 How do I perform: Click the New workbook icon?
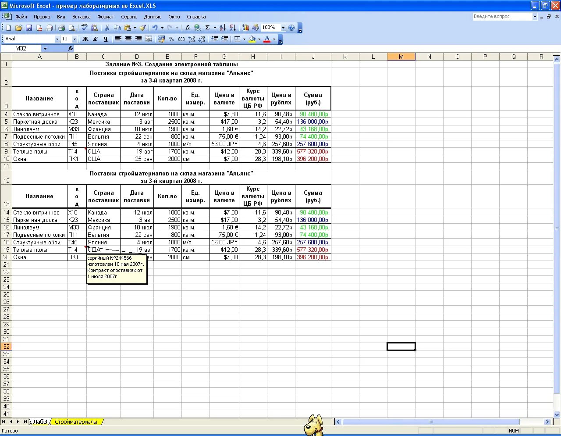coord(8,28)
